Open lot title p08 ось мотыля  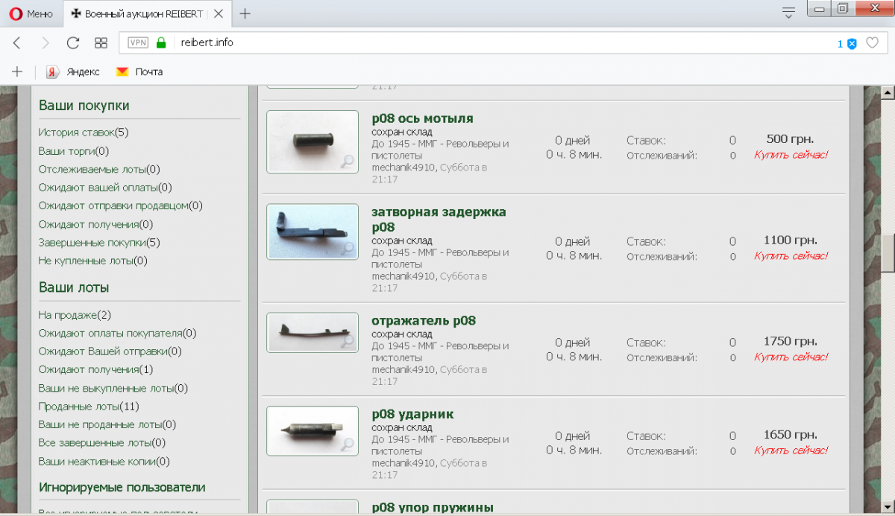tap(422, 118)
